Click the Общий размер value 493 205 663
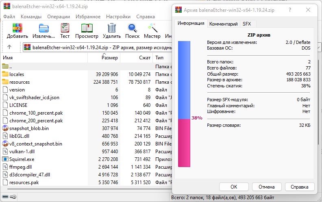This screenshot has height=202, width=322. point(298,74)
